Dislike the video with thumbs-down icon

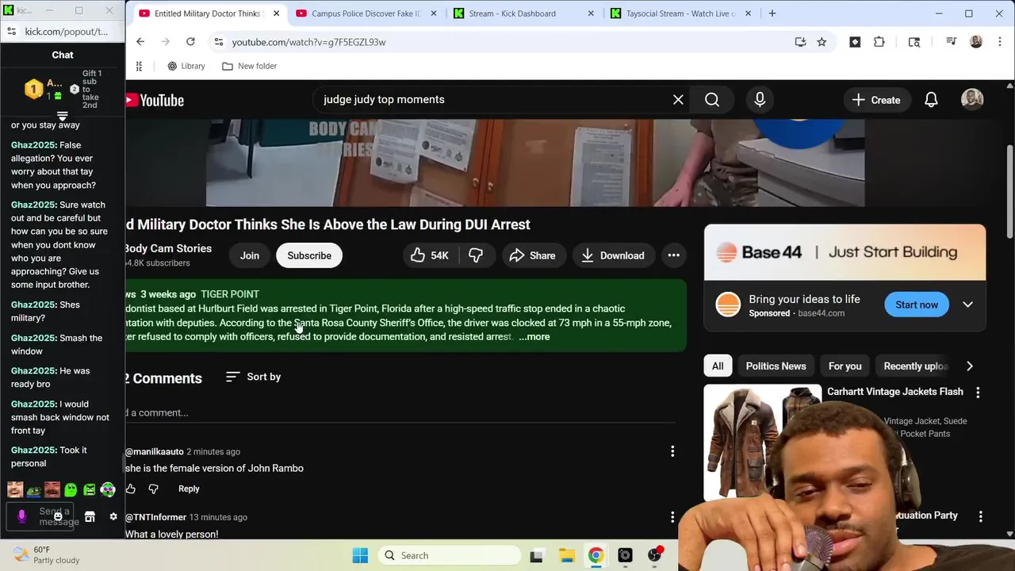[x=476, y=255]
